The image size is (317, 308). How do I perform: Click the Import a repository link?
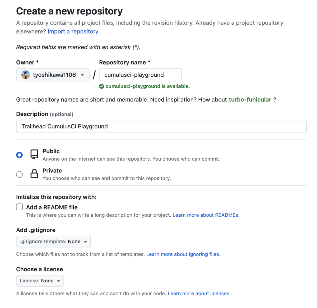click(x=73, y=31)
